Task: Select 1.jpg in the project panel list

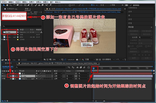Action: click(x=10, y=32)
